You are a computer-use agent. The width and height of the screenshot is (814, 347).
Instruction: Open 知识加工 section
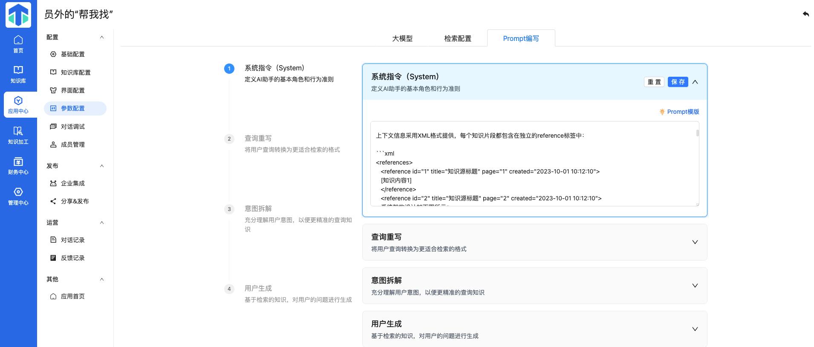pyautogui.click(x=18, y=136)
